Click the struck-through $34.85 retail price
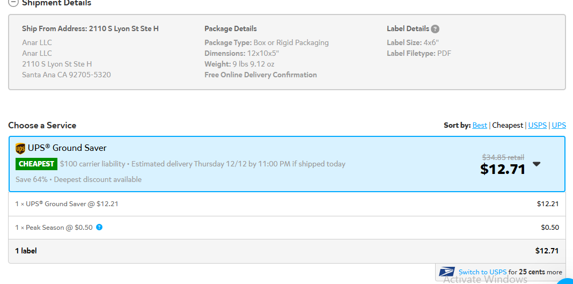The width and height of the screenshot is (573, 284). [503, 157]
